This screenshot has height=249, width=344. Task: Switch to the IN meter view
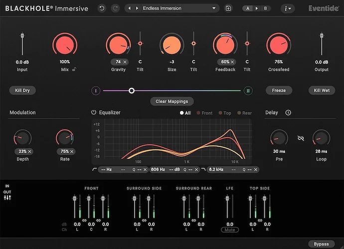click(7, 186)
